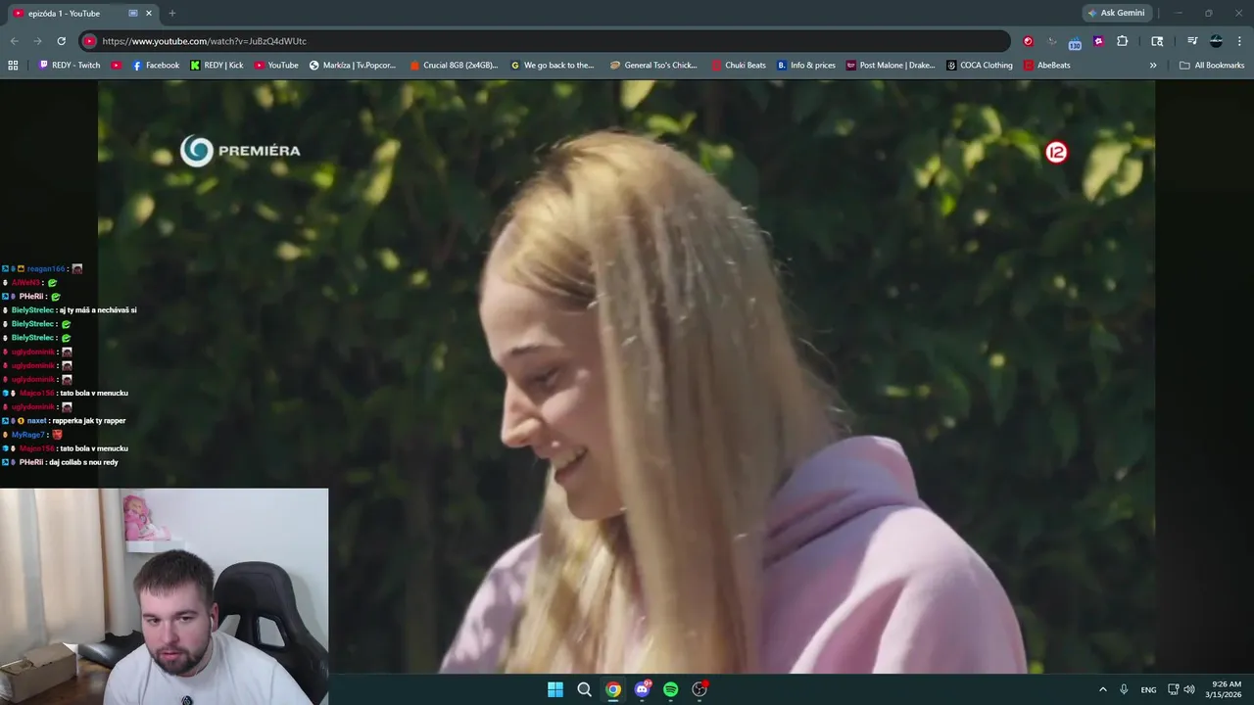Click chat message 'aj ty máš a nechávaš si'
This screenshot has height=705, width=1254.
(97, 310)
